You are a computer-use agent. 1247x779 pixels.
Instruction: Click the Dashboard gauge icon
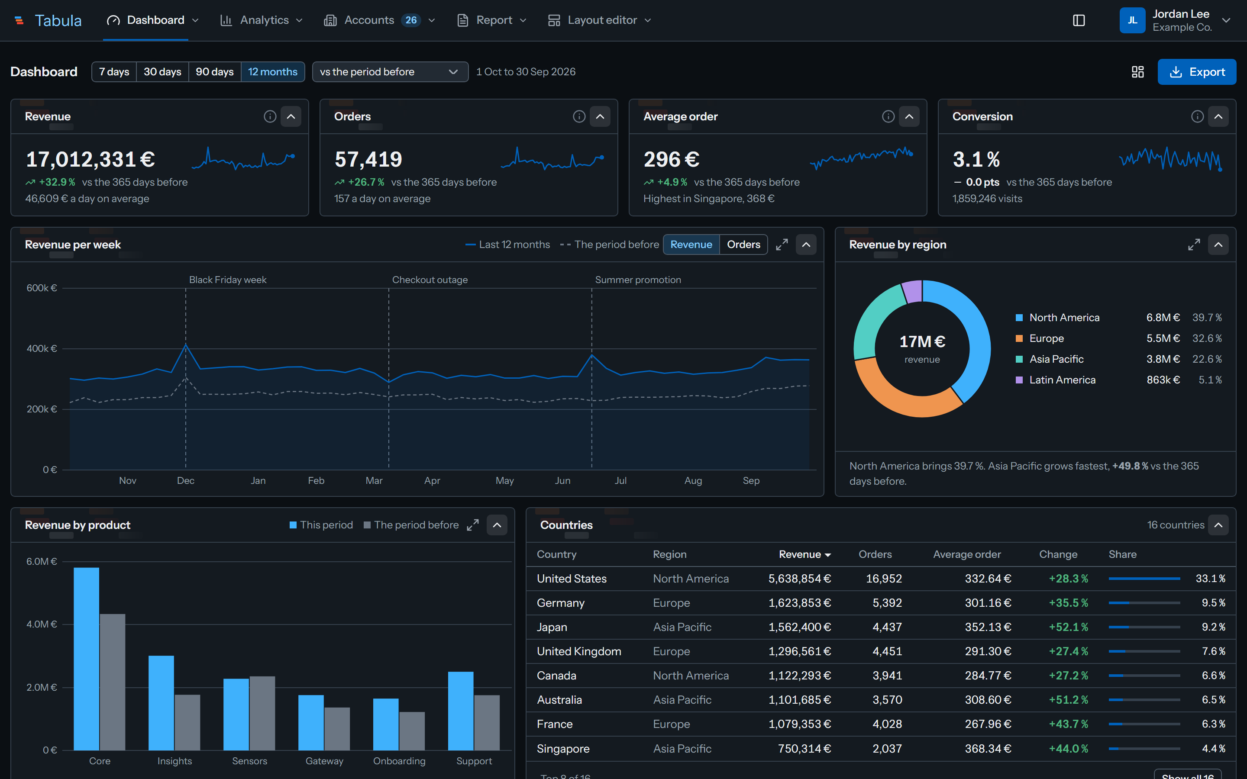pyautogui.click(x=113, y=20)
